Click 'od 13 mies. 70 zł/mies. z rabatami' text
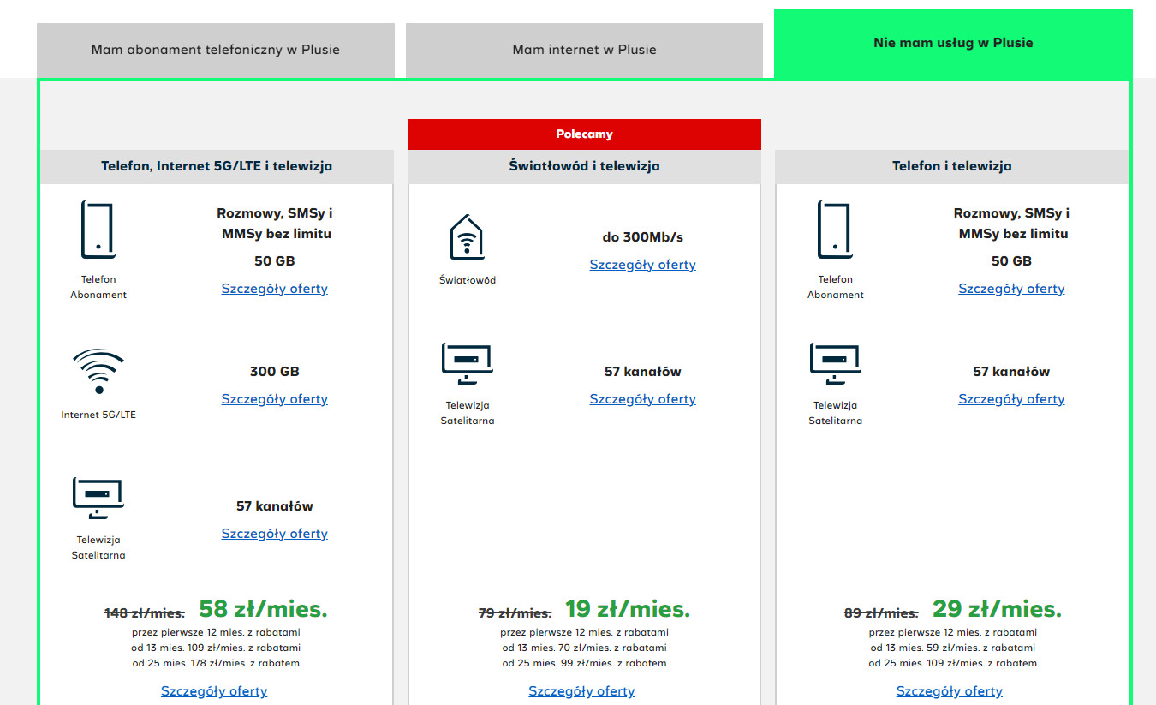 (x=584, y=648)
